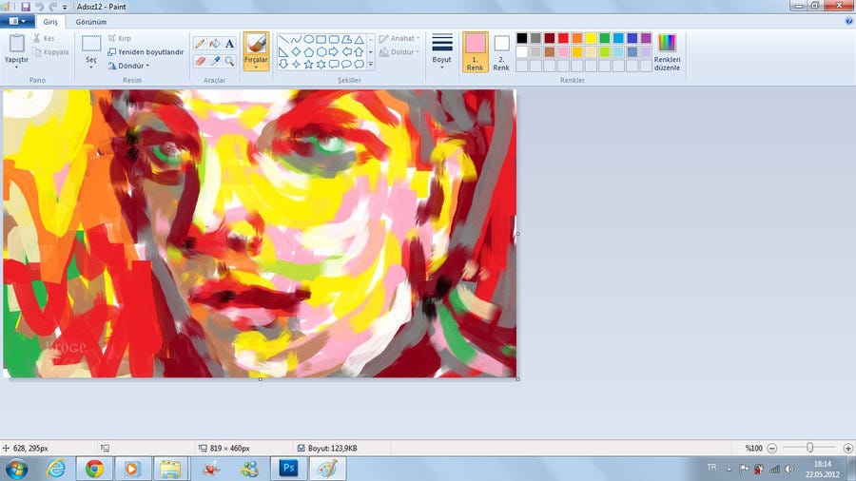Image resolution: width=856 pixels, height=481 pixels.
Task: Expand the full shapes gallery with the bottom arrow
Action: click(371, 64)
